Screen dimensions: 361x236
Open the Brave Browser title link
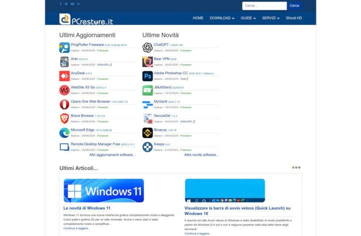[82, 115]
